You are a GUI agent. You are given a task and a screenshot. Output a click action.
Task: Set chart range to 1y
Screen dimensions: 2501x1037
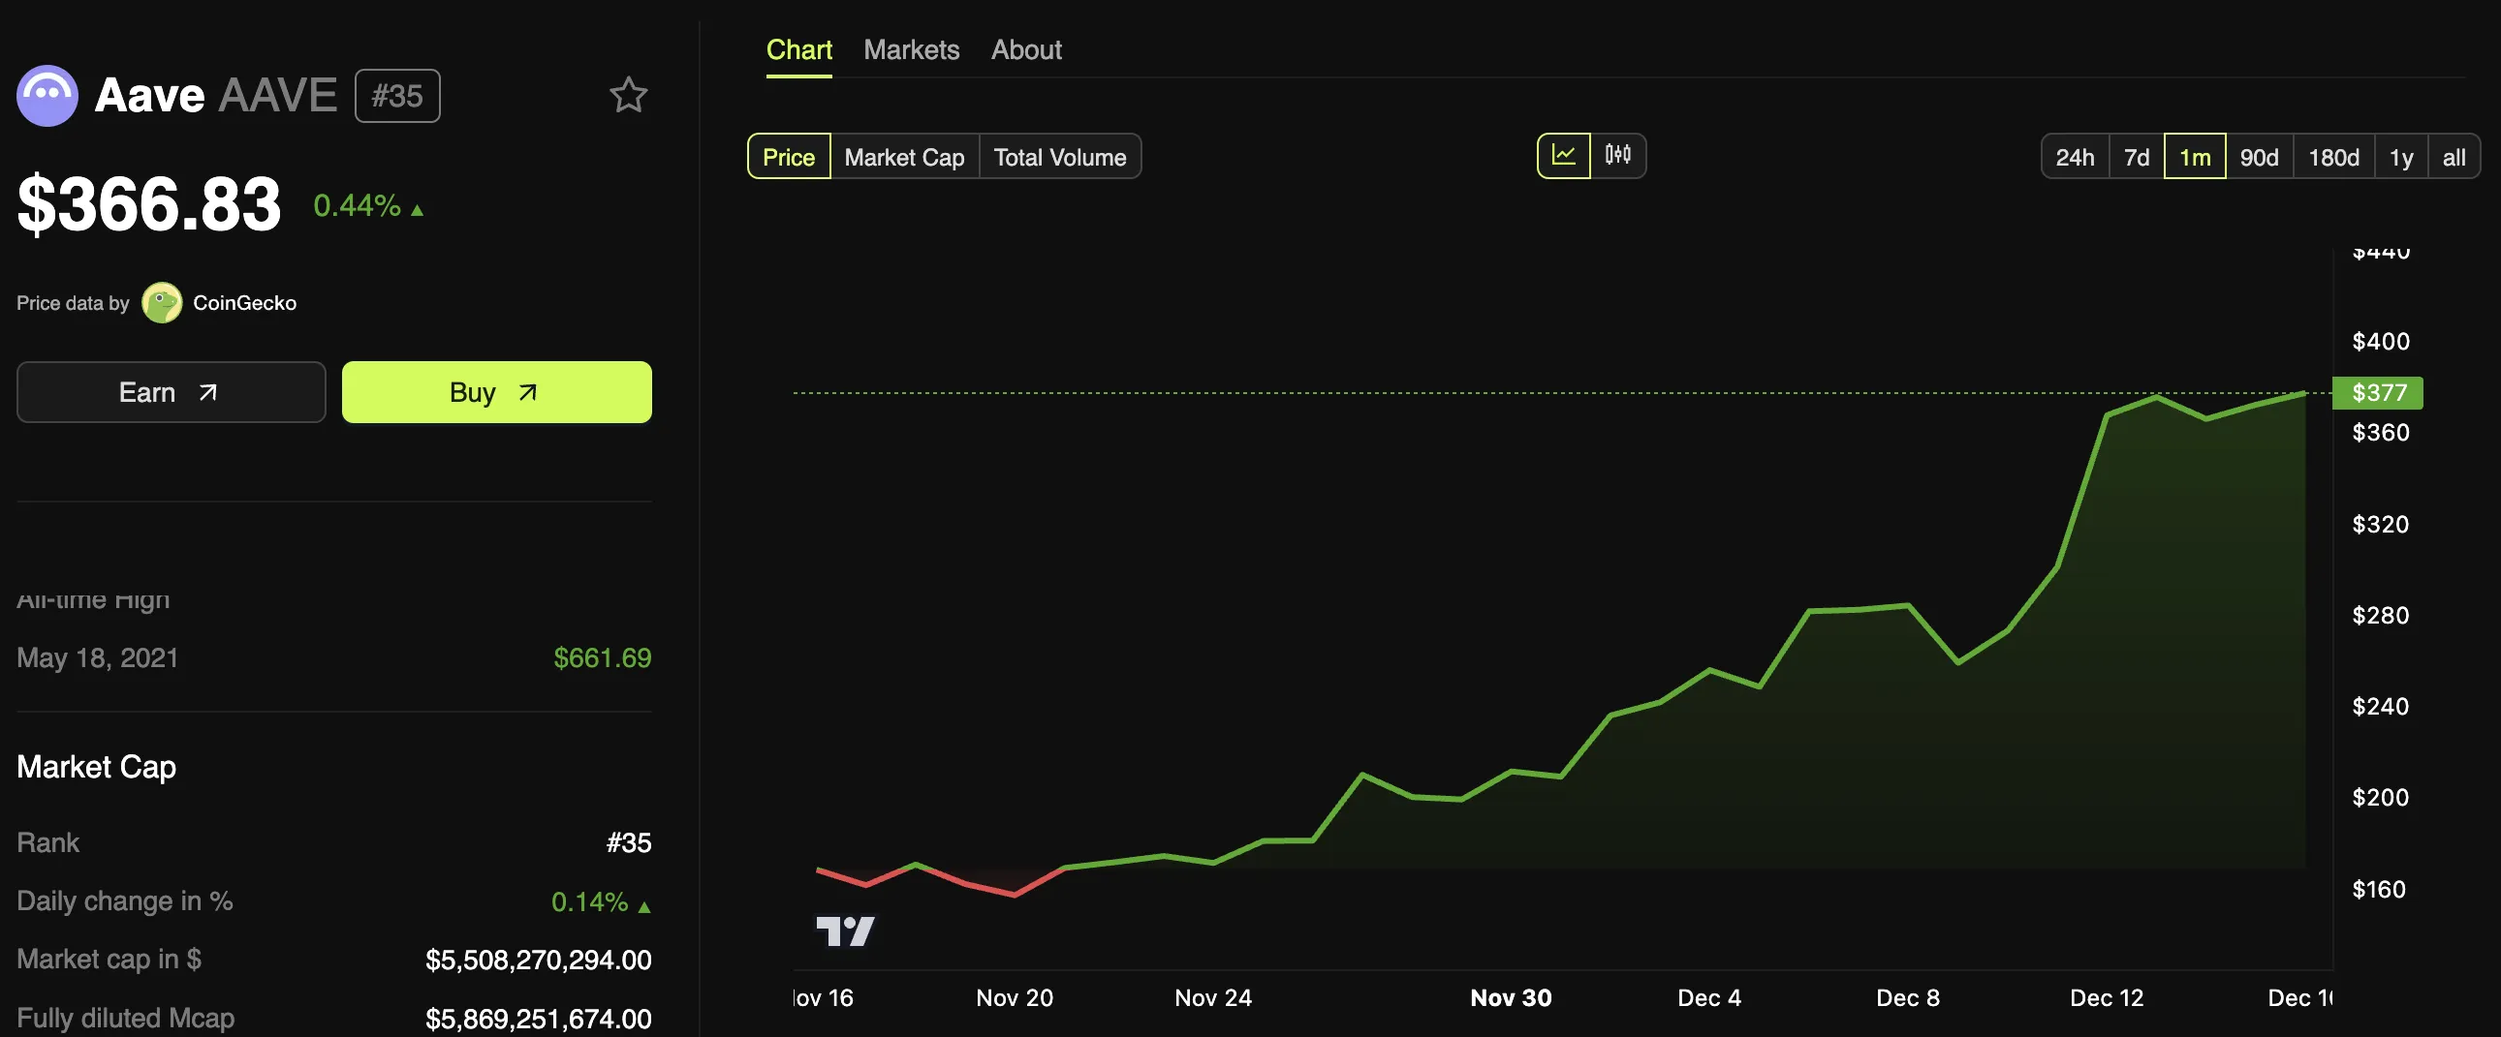click(2401, 156)
